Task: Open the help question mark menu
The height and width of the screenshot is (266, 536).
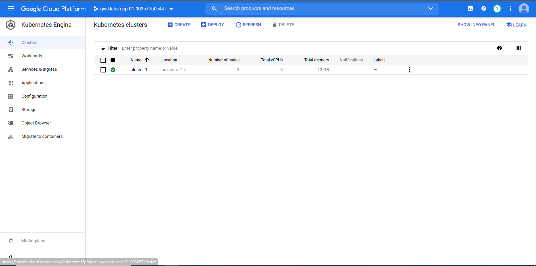Action: coord(484,9)
